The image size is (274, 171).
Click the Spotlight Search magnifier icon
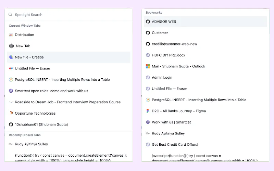click(10, 15)
